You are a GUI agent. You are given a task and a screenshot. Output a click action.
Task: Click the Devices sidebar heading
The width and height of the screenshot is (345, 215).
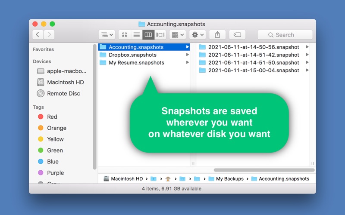point(42,61)
